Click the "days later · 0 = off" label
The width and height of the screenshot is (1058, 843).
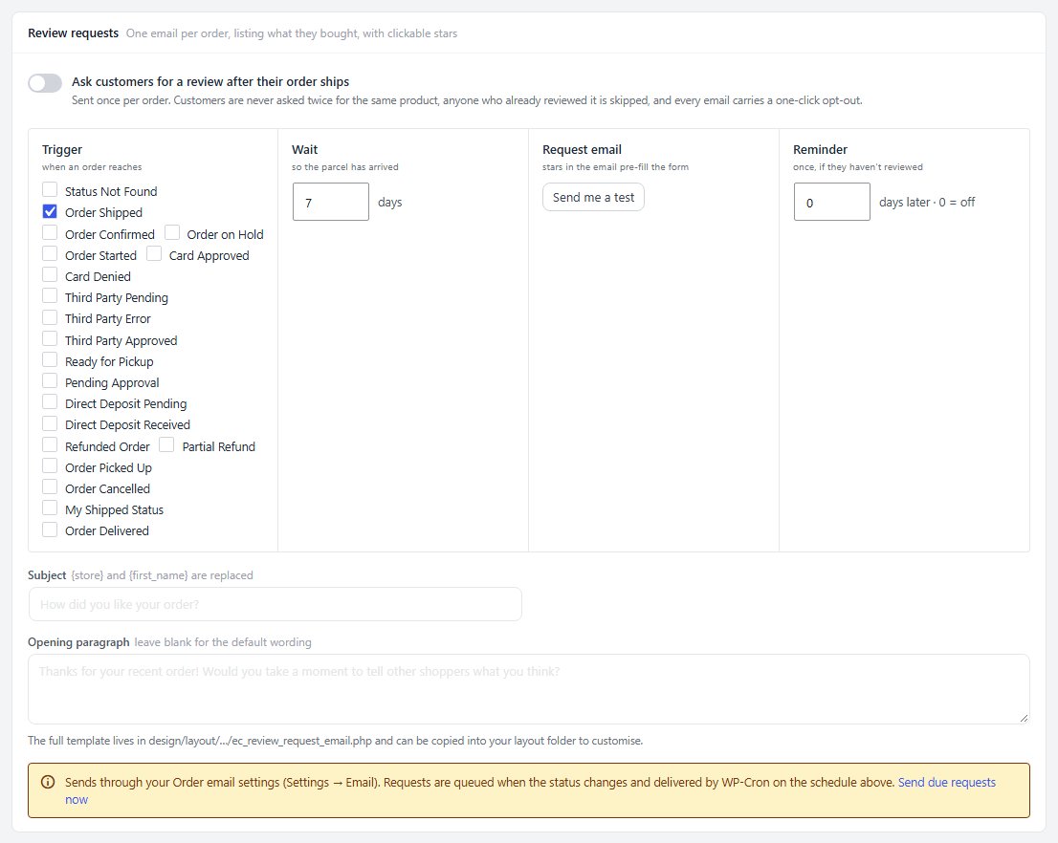coord(926,202)
